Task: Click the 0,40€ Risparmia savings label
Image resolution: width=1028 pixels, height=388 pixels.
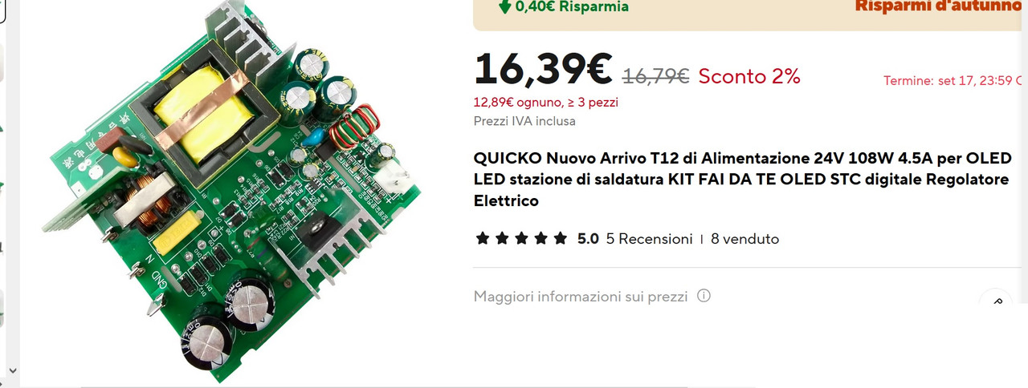Action: (572, 6)
